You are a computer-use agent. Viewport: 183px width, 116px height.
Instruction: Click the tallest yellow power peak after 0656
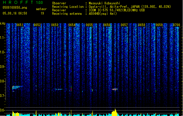click(x=115, y=112)
